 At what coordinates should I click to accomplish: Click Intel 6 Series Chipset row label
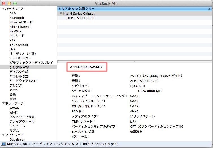[79, 14]
